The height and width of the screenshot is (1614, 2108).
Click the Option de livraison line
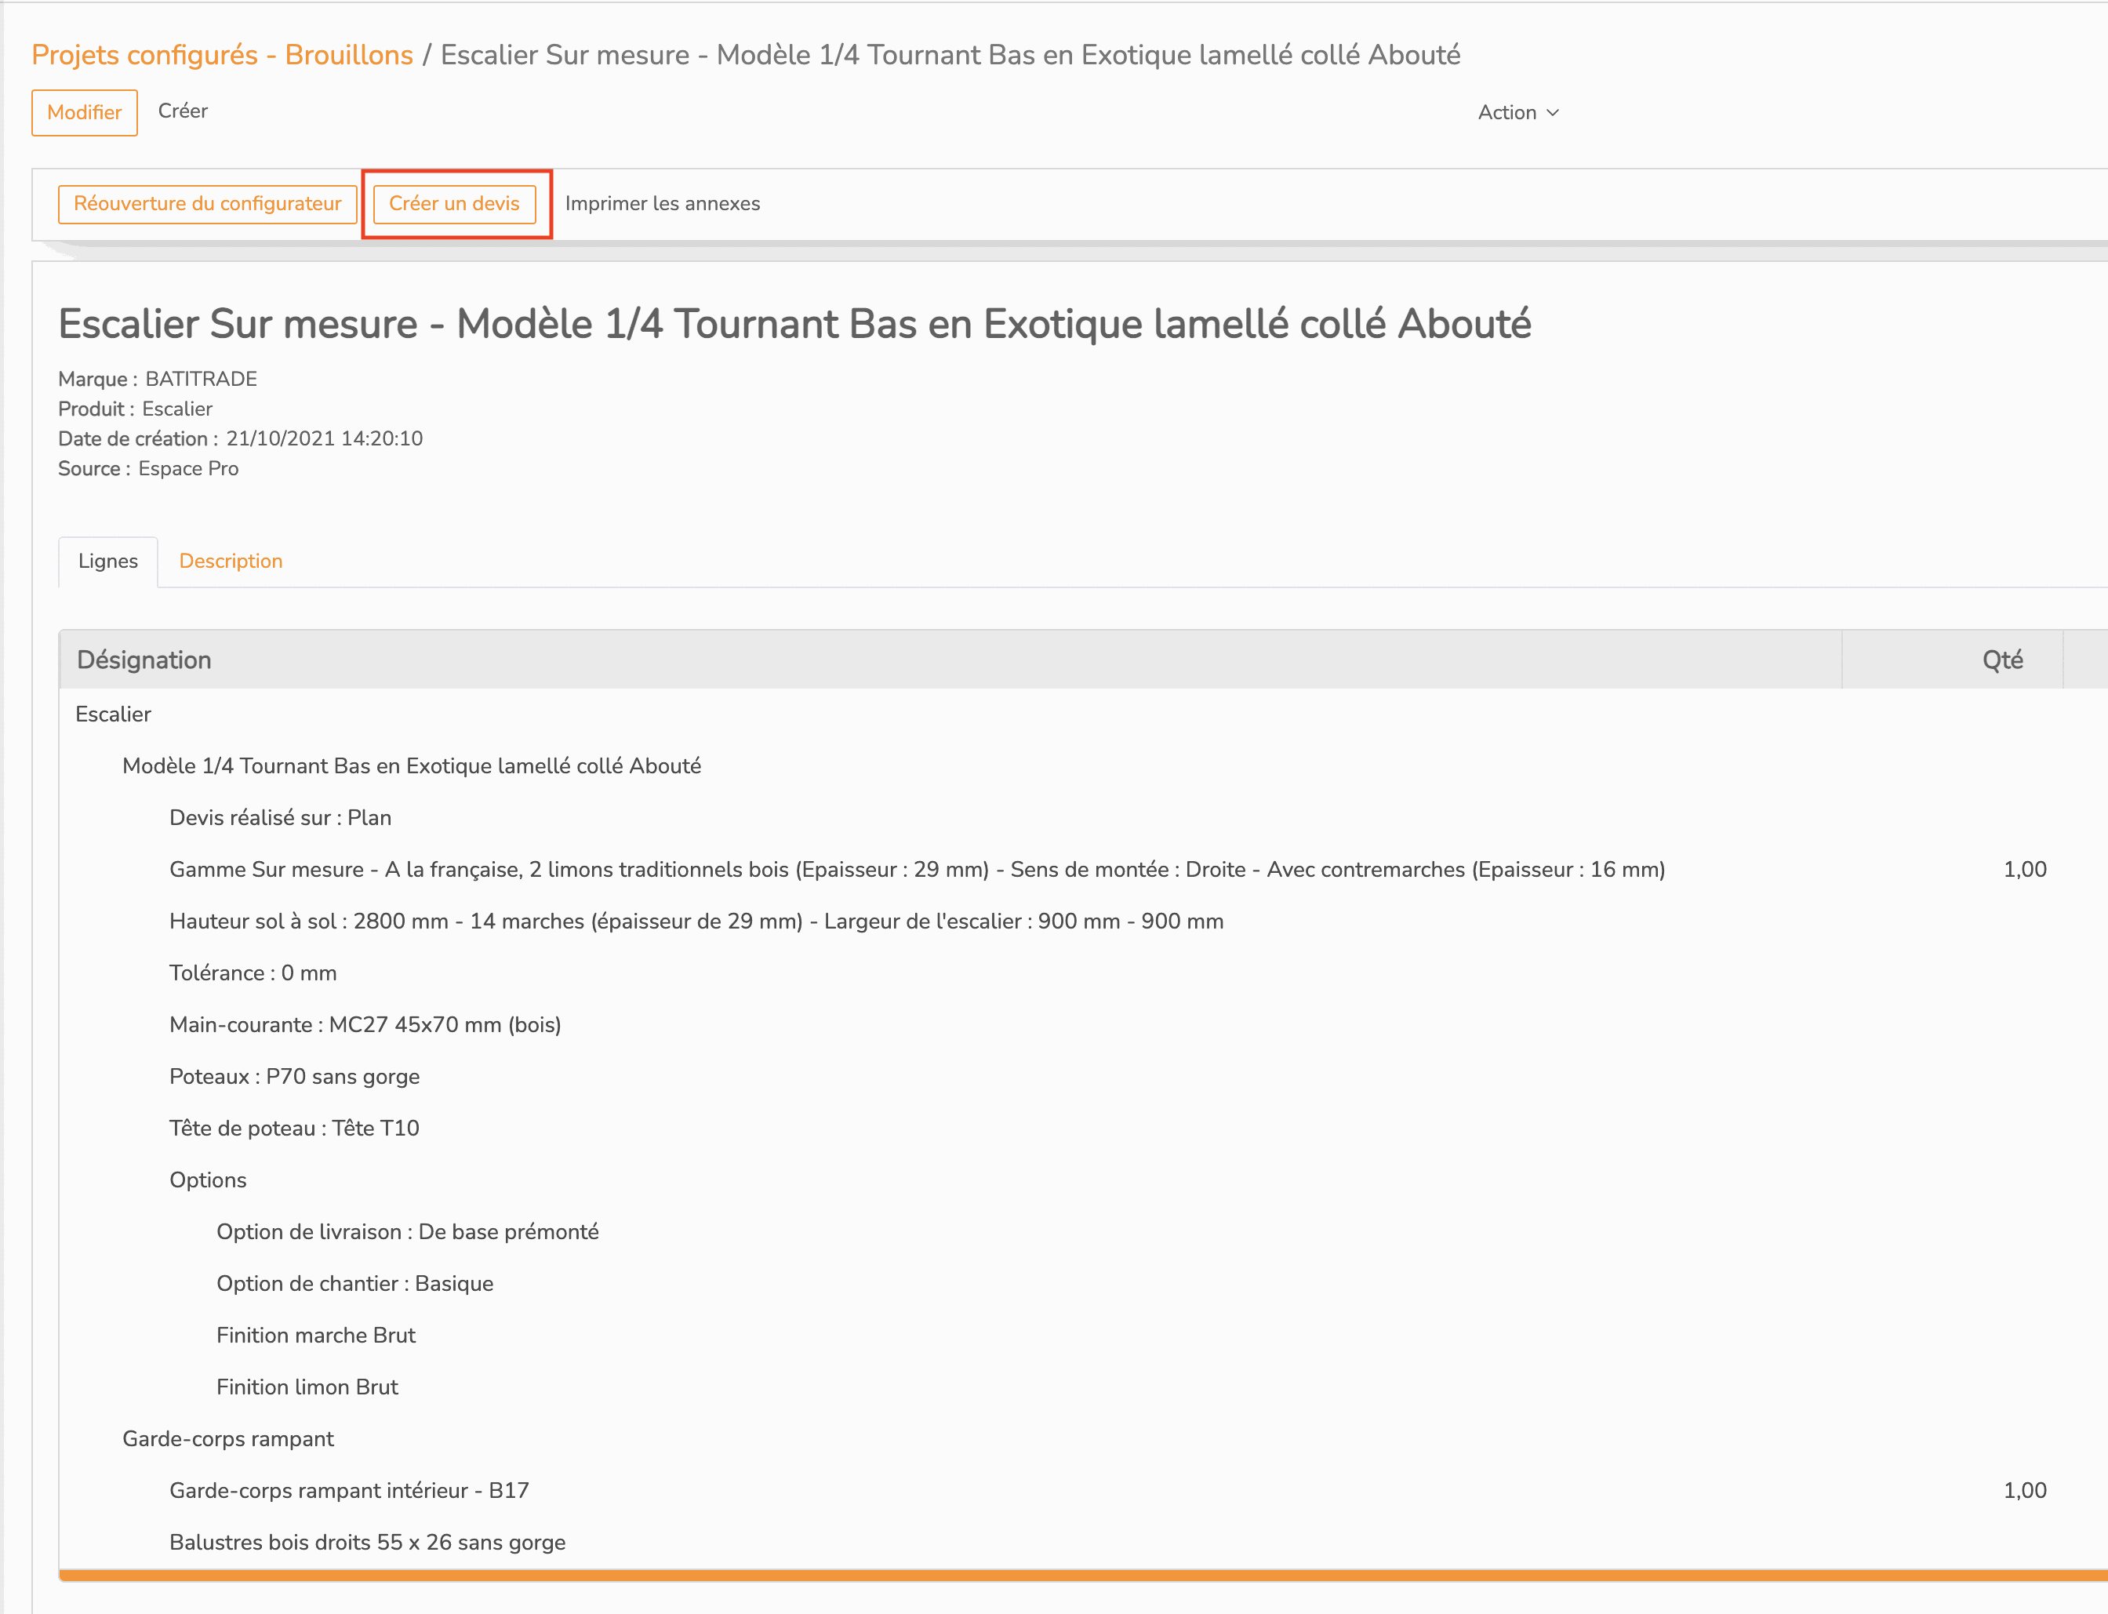(1083, 1231)
